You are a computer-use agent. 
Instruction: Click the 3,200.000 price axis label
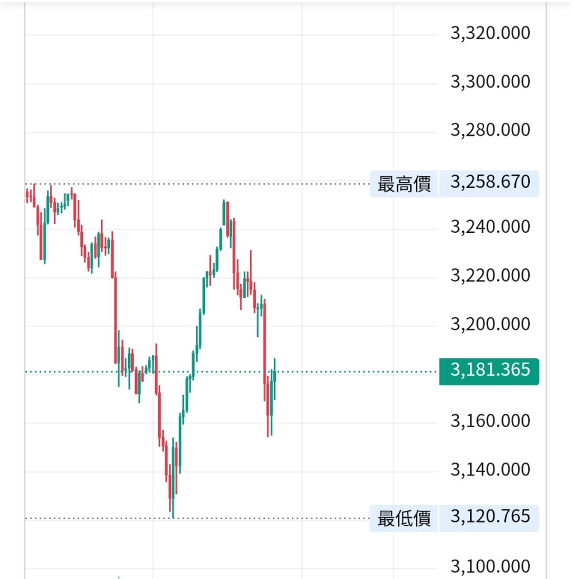[x=491, y=324]
